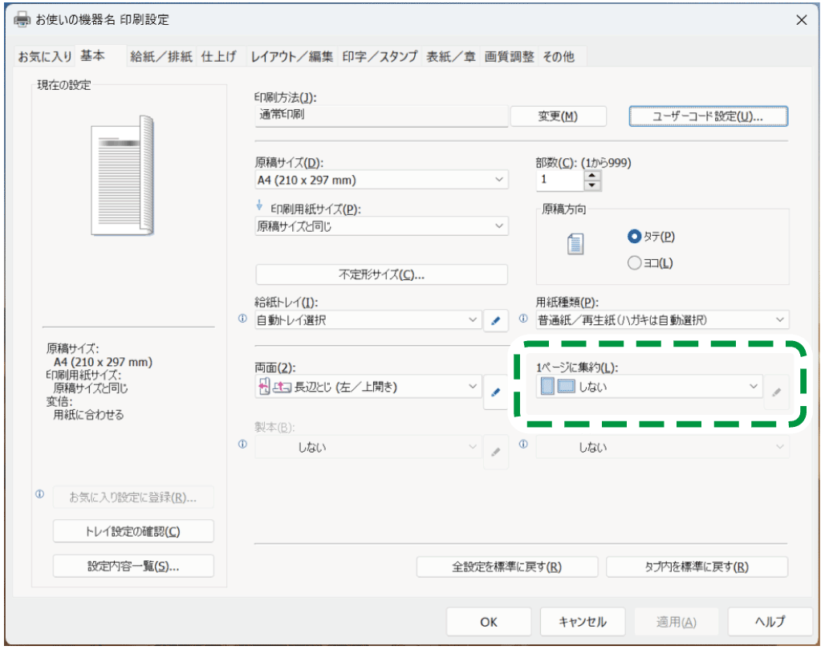Screen dimensions: 825x654
Task: Click the pencil edit icon beside 給紙トレイ
Action: [x=495, y=321]
